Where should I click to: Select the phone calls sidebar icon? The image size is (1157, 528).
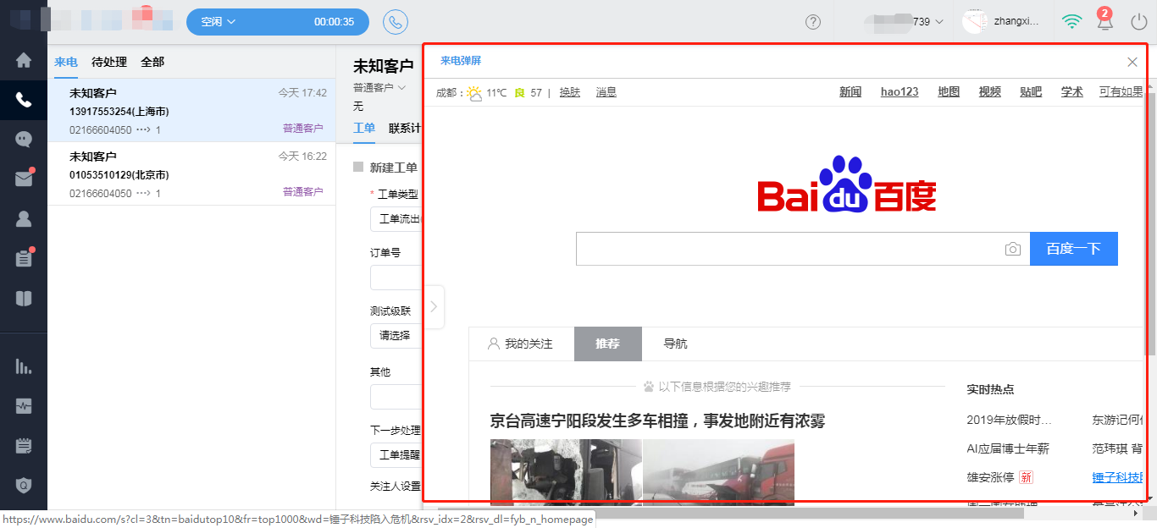(x=24, y=100)
